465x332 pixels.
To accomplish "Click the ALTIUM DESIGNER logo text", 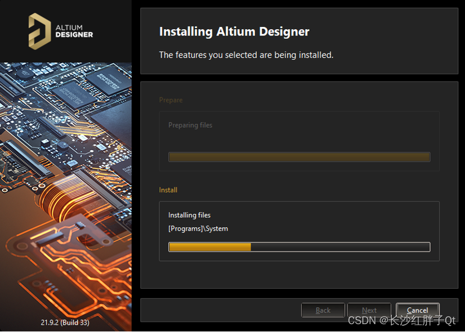I will click(x=74, y=30).
